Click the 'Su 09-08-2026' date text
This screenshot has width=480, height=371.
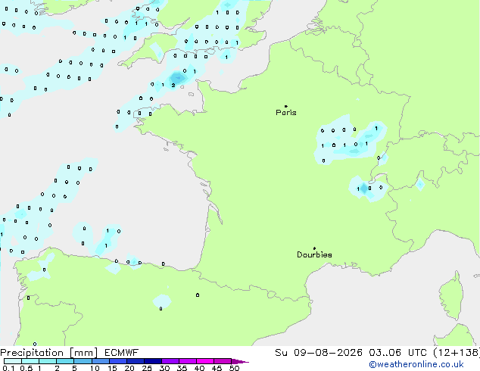[x=319, y=353]
